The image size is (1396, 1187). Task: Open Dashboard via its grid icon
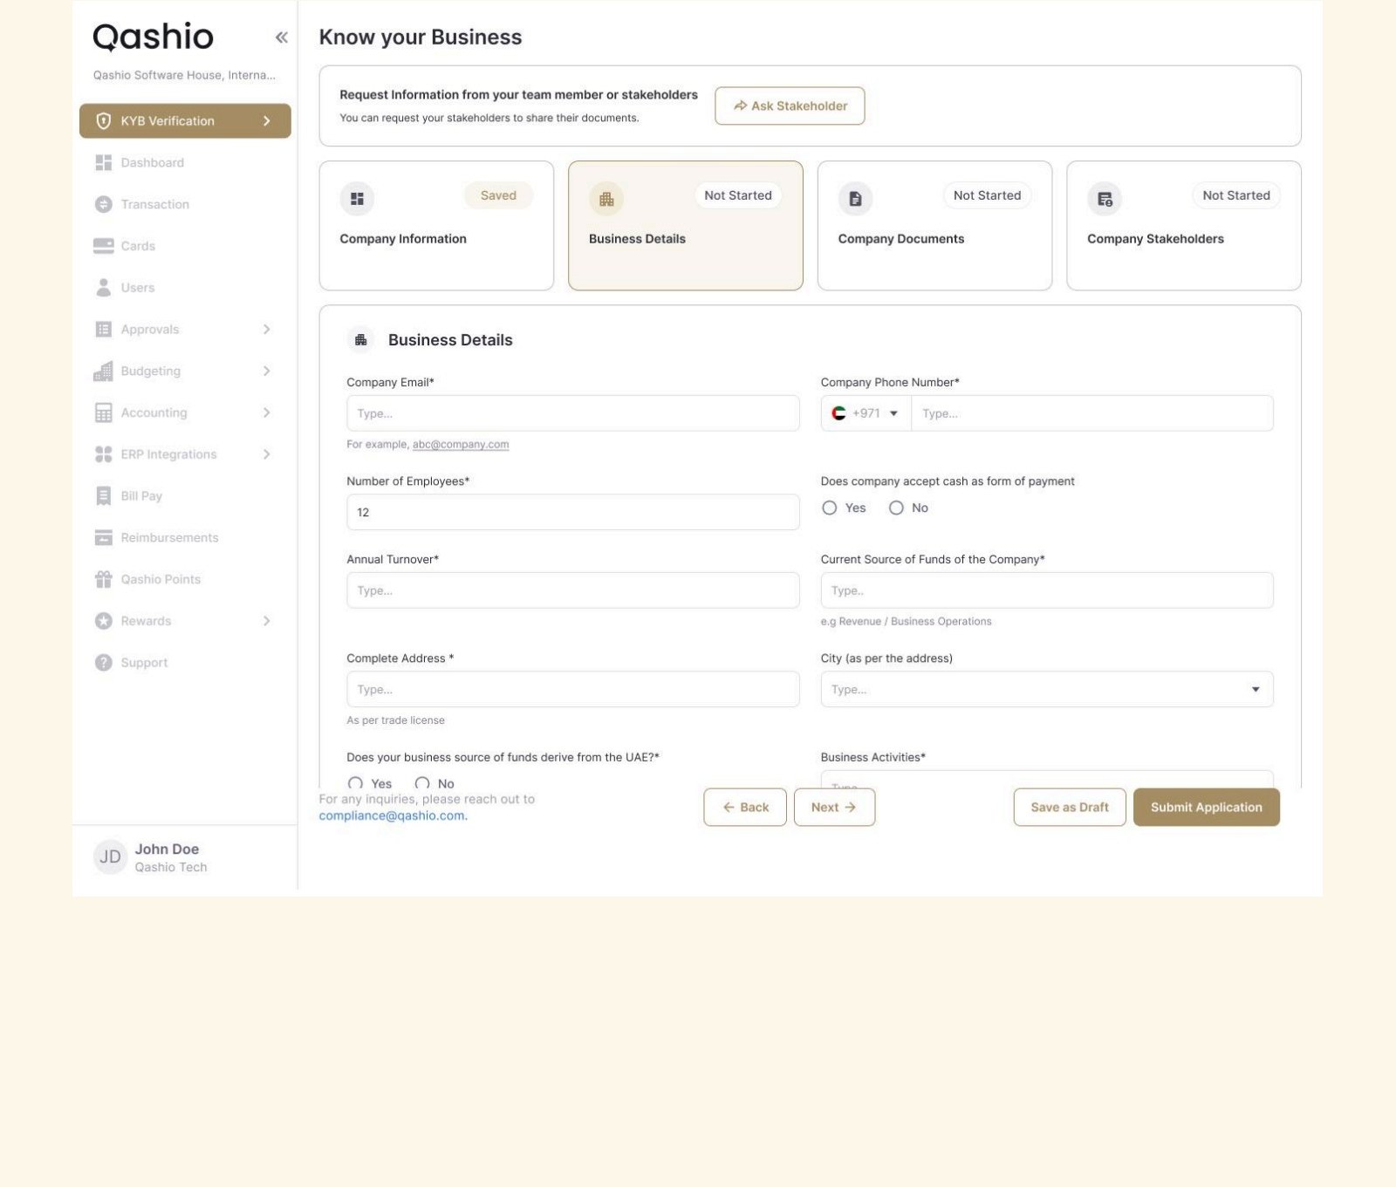point(103,162)
